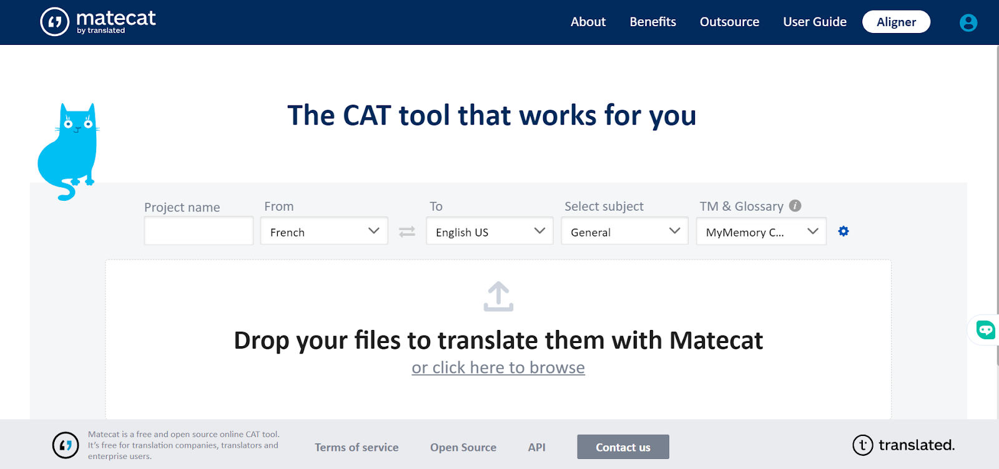Click the TM & Glossary info icon
The height and width of the screenshot is (469, 999).
pyautogui.click(x=795, y=206)
